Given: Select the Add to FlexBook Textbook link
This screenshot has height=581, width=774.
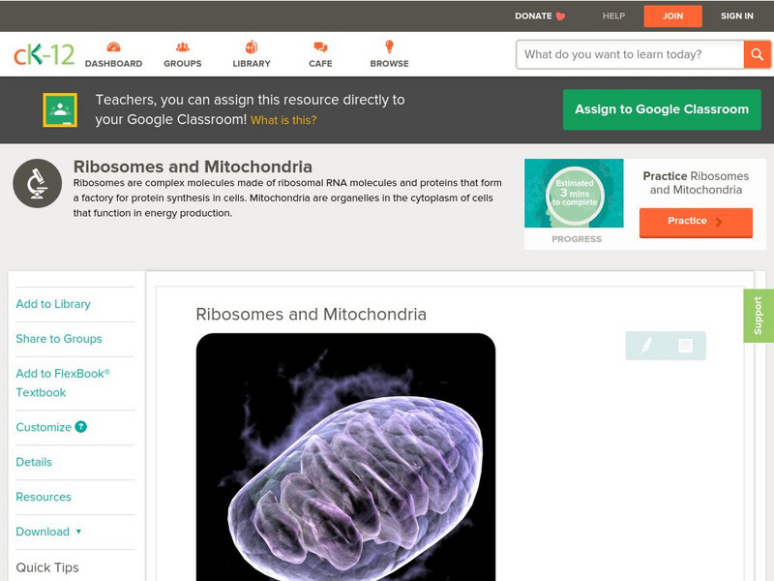Looking at the screenshot, I should tap(59, 384).
